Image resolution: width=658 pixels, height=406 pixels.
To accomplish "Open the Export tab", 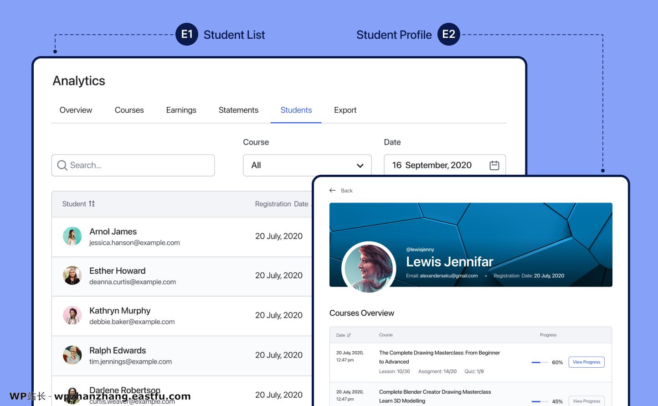I will pos(345,110).
